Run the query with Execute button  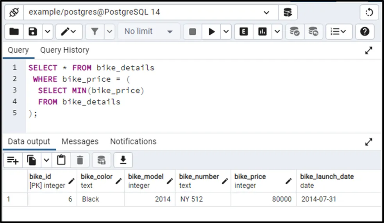212,32
